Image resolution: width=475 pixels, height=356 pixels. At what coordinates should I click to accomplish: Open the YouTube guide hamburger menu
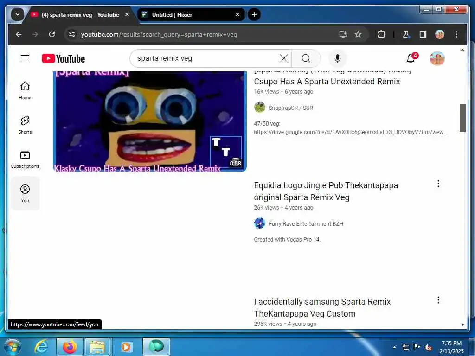click(x=25, y=58)
